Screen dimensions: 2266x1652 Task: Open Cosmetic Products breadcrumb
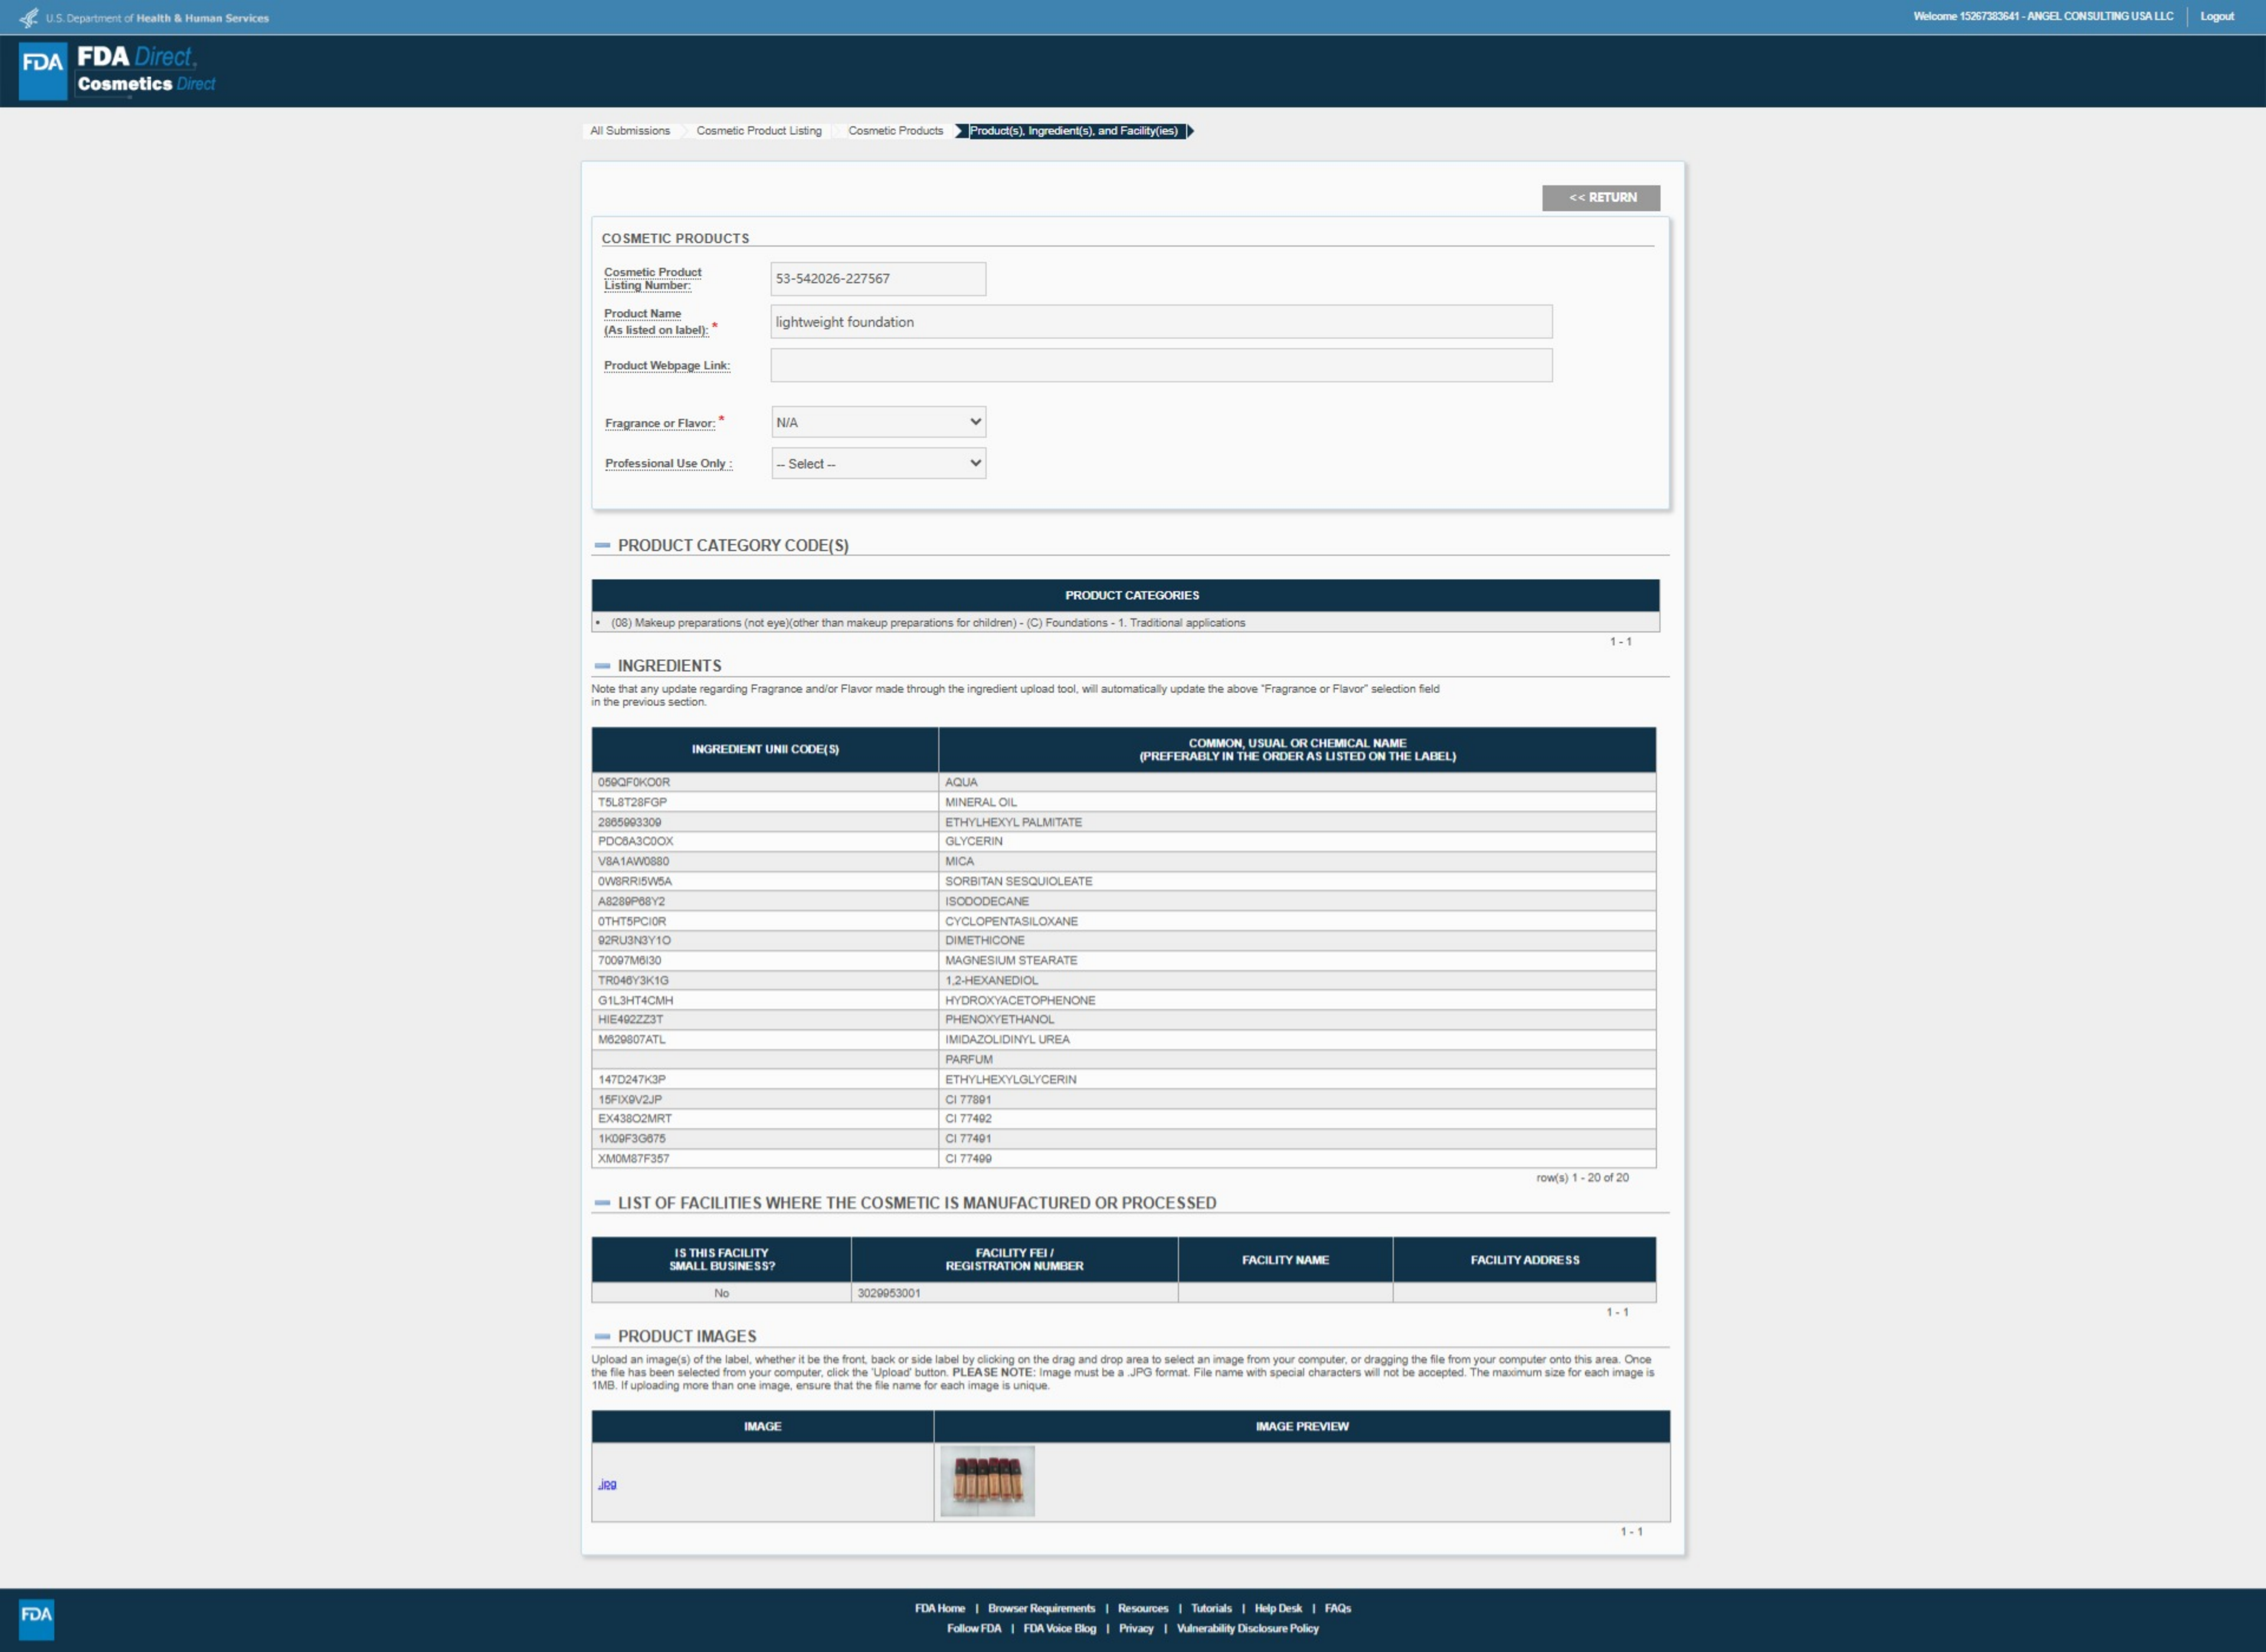895,131
